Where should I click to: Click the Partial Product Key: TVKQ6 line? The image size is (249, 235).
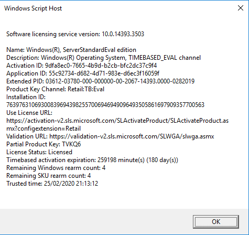pyautogui.click(x=44, y=144)
